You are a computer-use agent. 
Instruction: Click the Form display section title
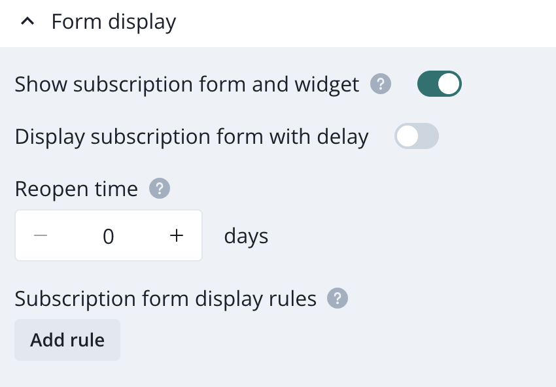tap(114, 22)
